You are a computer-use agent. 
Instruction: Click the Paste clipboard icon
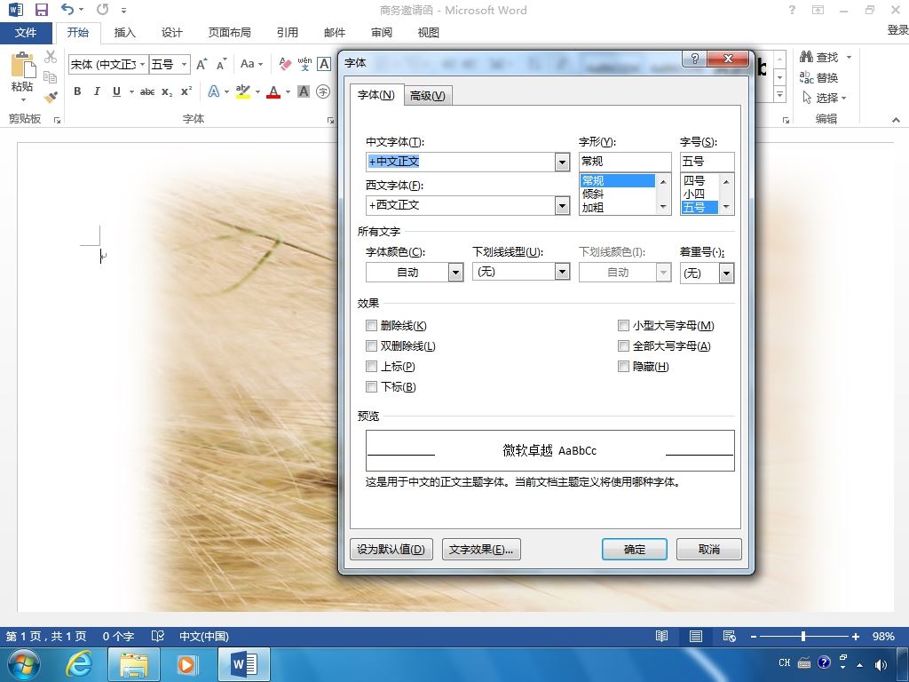[22, 65]
